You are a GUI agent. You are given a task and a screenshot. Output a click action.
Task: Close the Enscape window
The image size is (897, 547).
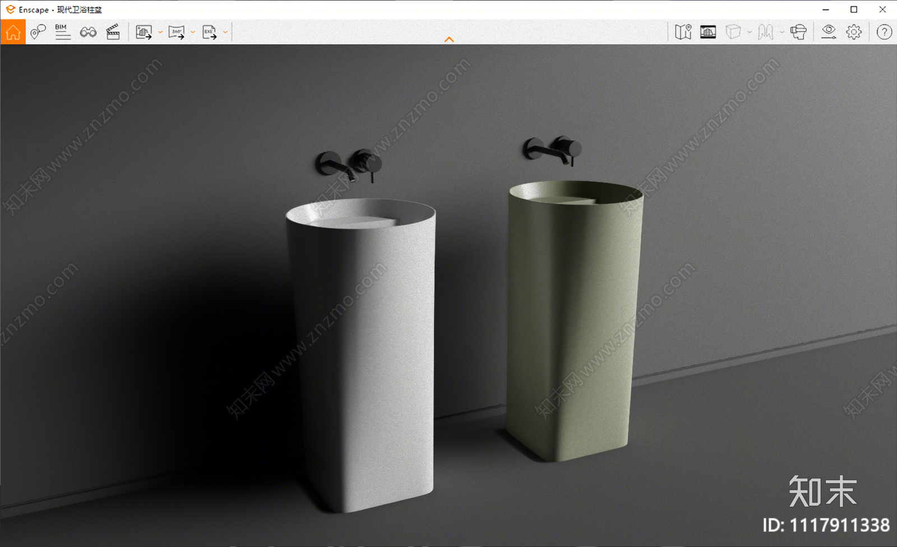click(882, 10)
